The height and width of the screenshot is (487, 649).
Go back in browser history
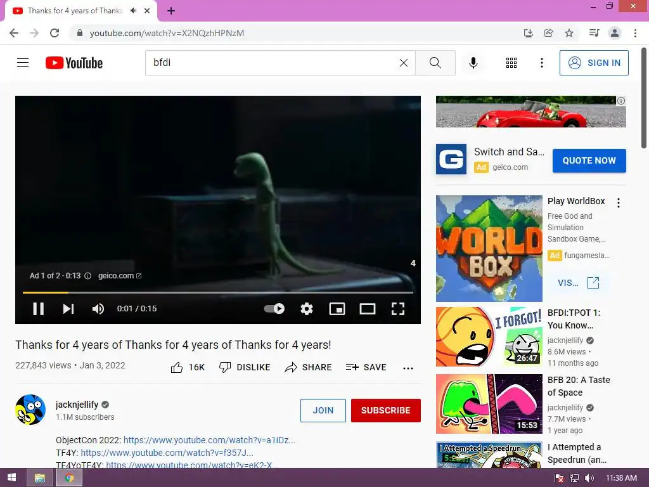point(14,33)
